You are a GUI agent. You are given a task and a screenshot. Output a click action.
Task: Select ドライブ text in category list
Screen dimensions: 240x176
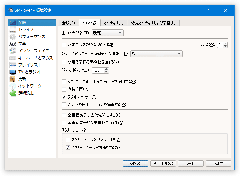click(26, 29)
